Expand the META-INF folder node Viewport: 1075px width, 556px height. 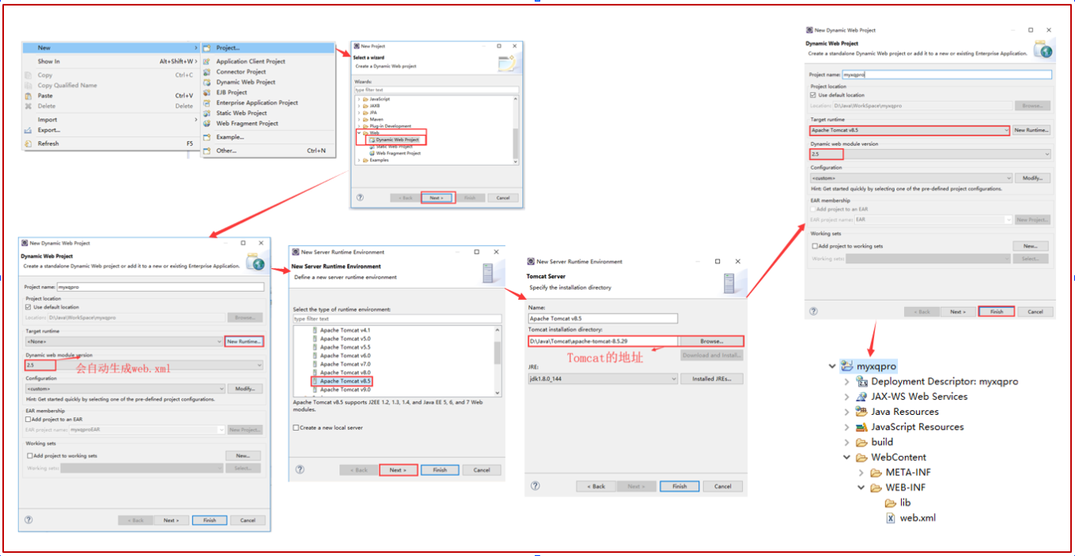(861, 473)
